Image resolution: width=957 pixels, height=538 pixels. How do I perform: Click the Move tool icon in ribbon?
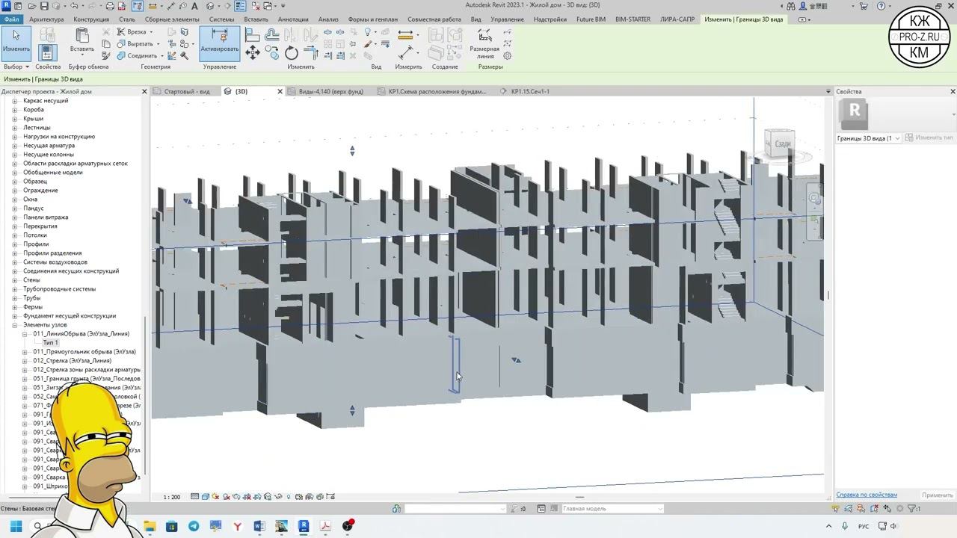(x=253, y=52)
